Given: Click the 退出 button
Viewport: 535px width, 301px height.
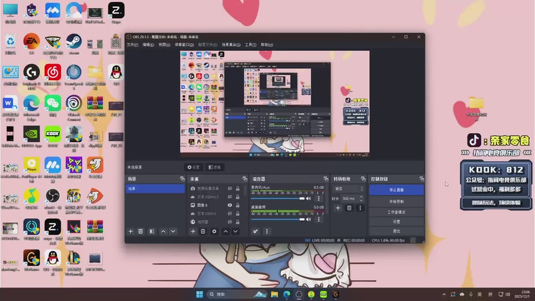Looking at the screenshot, I should pos(396,231).
